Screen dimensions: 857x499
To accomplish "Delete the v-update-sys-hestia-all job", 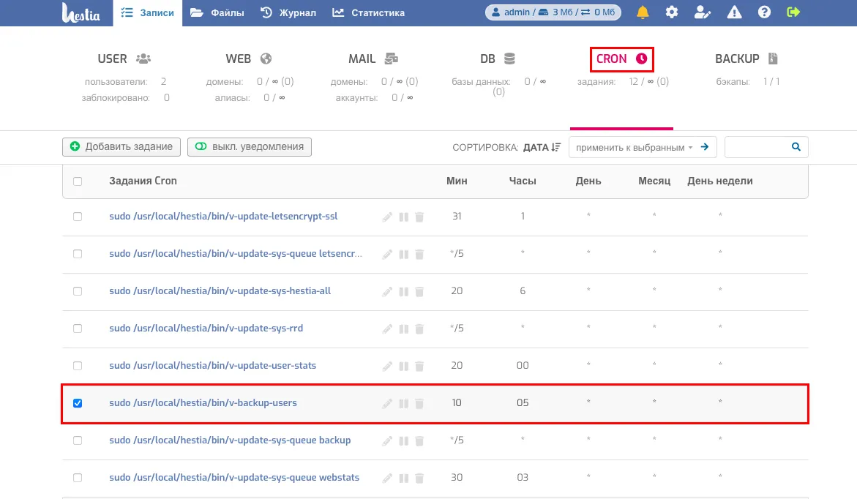I will pyautogui.click(x=419, y=291).
